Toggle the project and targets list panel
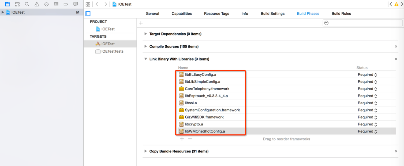The height and width of the screenshot is (166, 404). (88, 14)
